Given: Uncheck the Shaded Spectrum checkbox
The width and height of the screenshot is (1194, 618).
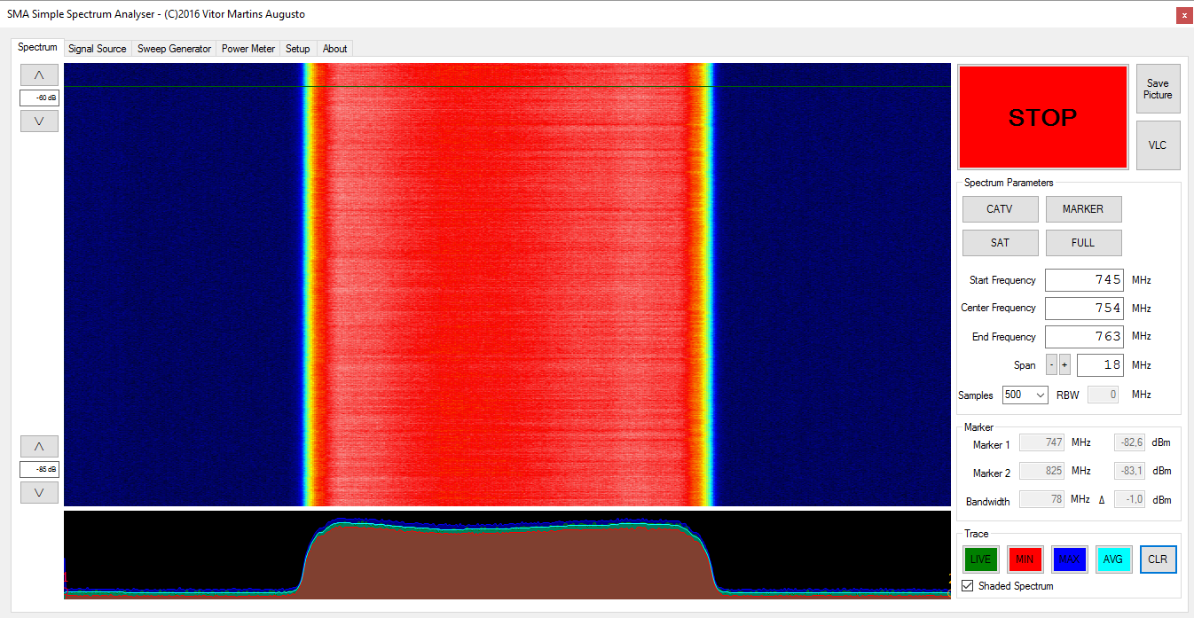Looking at the screenshot, I should (968, 586).
